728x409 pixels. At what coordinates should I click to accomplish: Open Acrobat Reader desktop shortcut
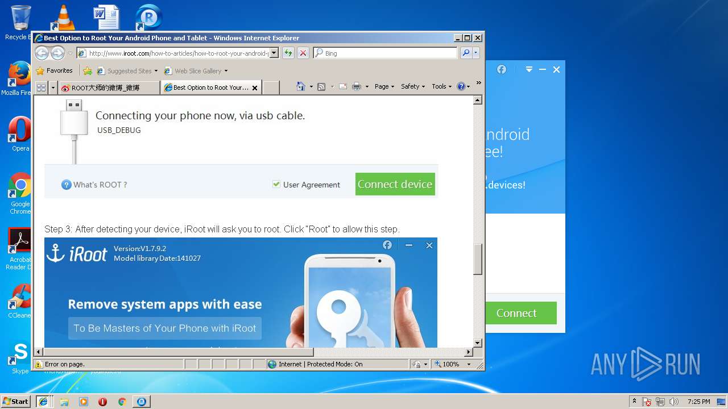(x=20, y=249)
